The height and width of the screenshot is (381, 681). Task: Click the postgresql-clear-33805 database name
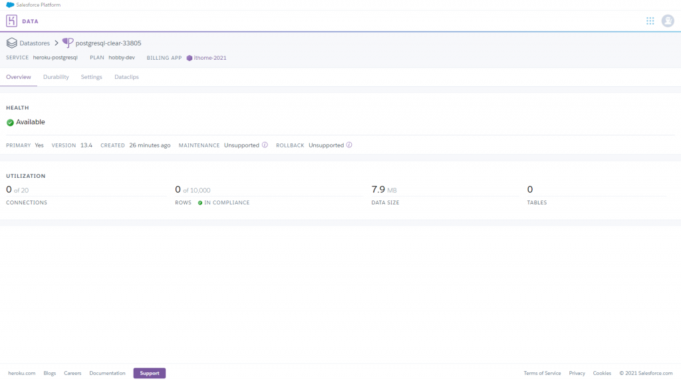[108, 43]
